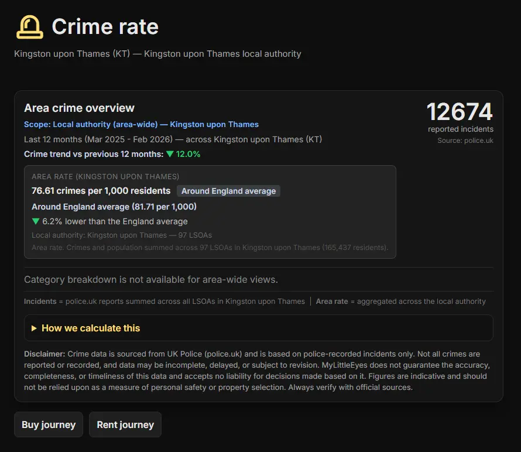Select the 76.61 crimes per 1,000 residents stat
Viewport: 521px width, 452px height.
pos(100,191)
